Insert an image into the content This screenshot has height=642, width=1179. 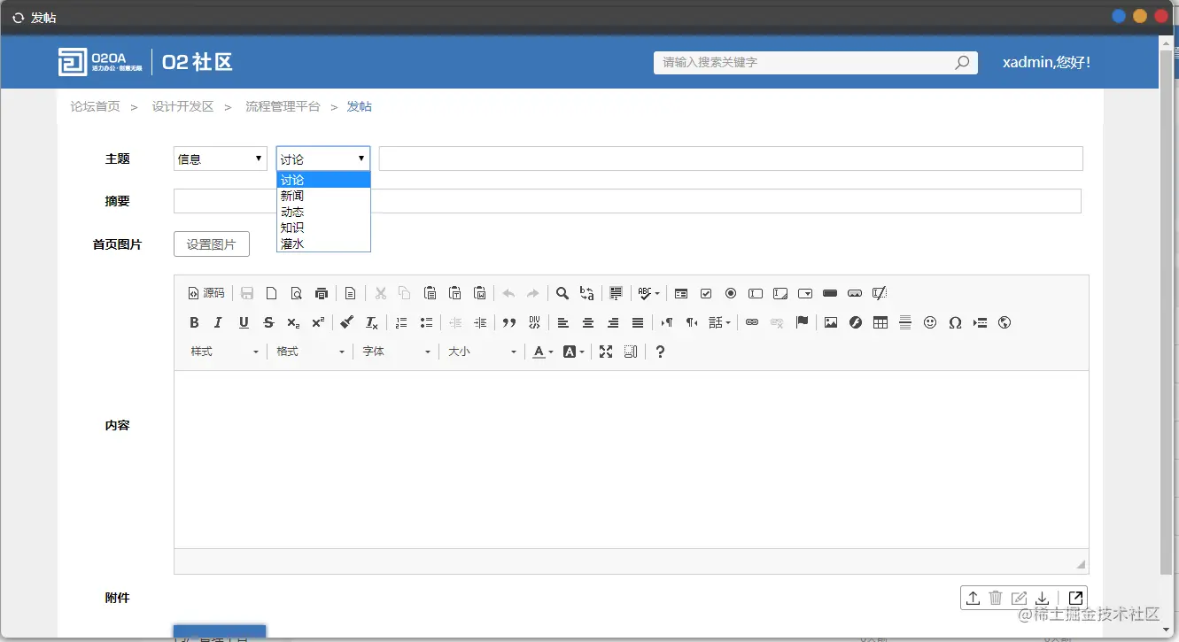pos(831,322)
